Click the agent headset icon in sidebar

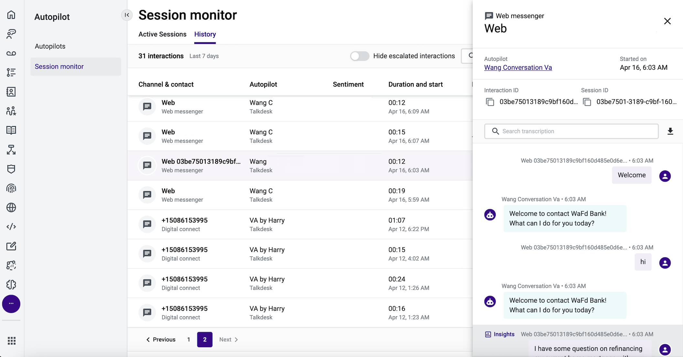coord(11,34)
